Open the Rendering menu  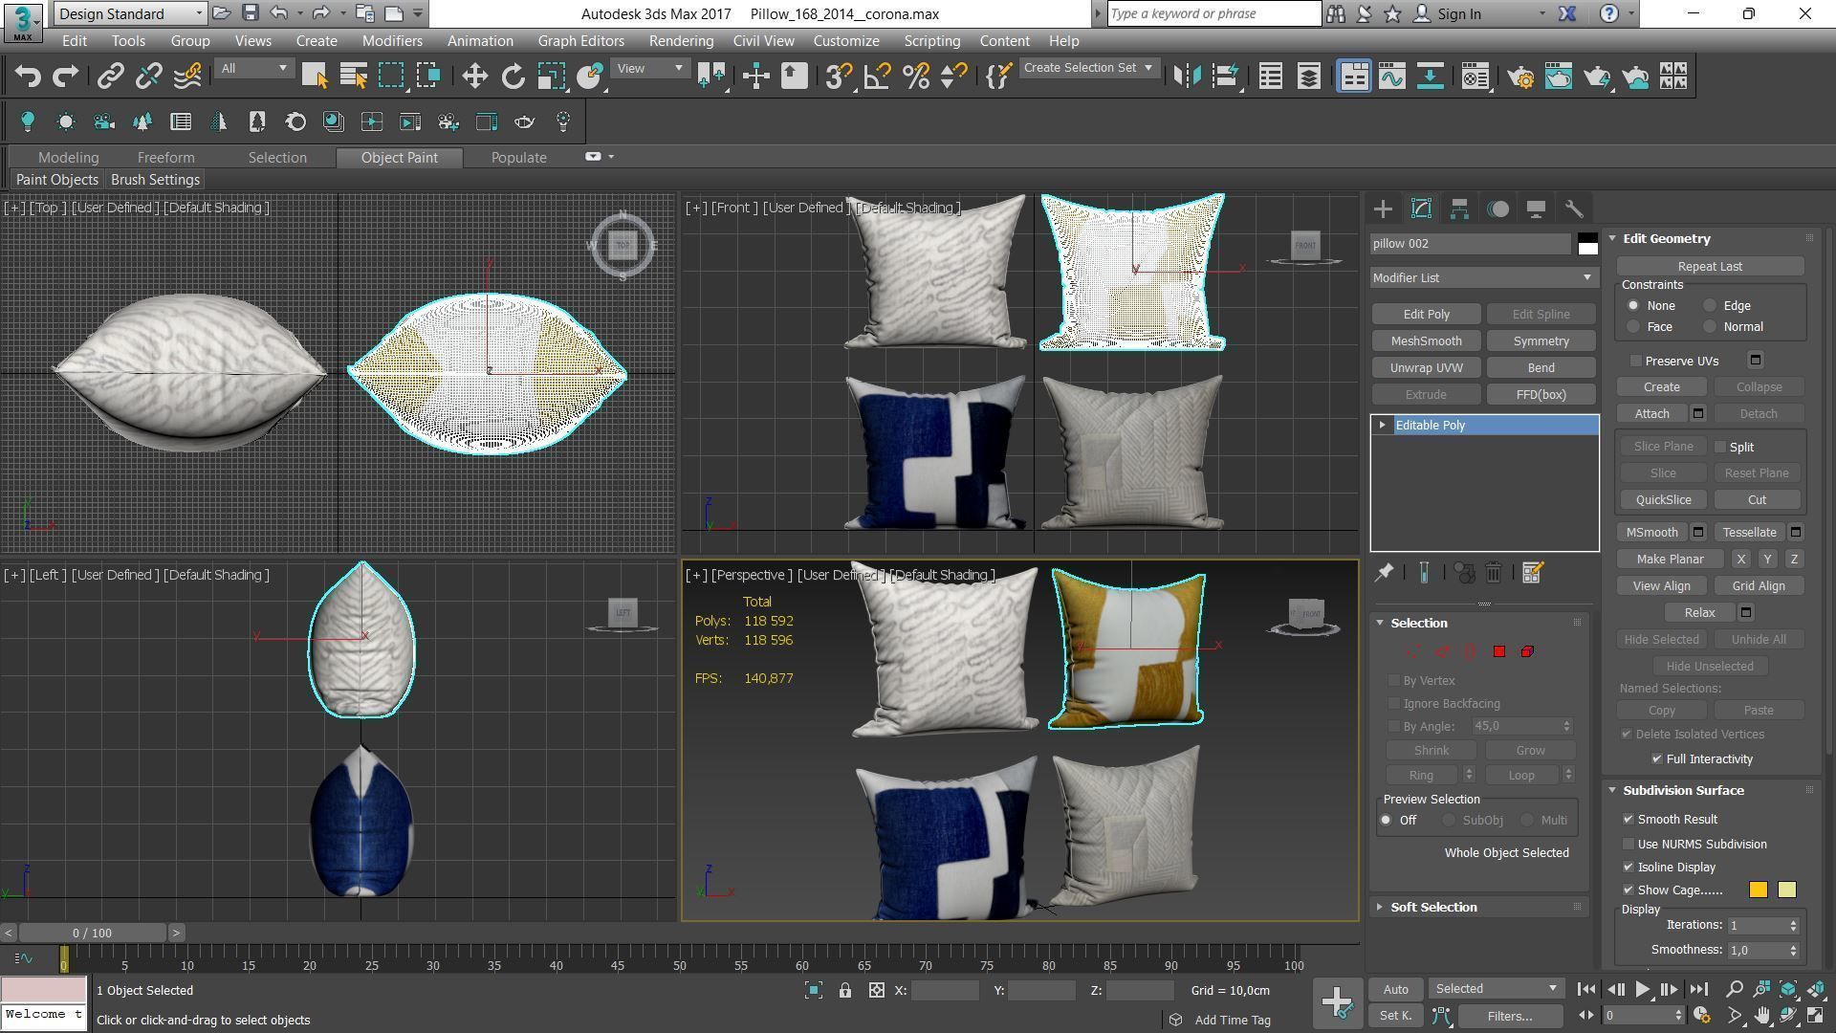pos(681,41)
